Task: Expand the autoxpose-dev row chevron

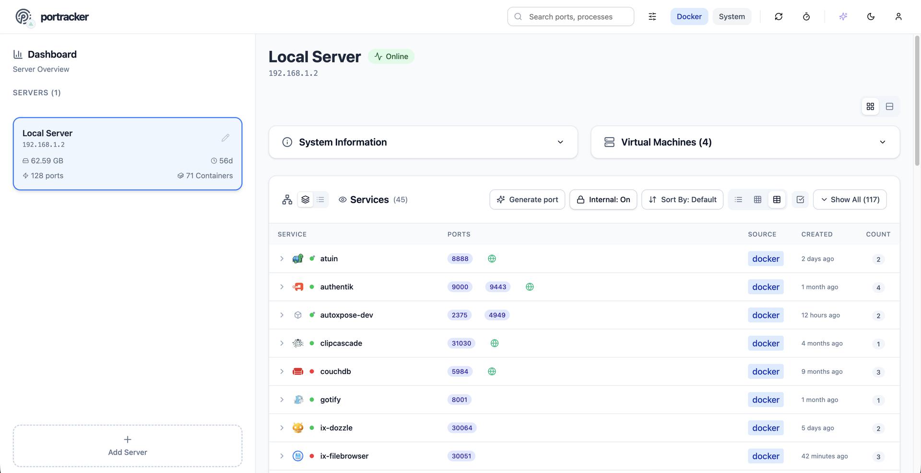Action: point(282,315)
